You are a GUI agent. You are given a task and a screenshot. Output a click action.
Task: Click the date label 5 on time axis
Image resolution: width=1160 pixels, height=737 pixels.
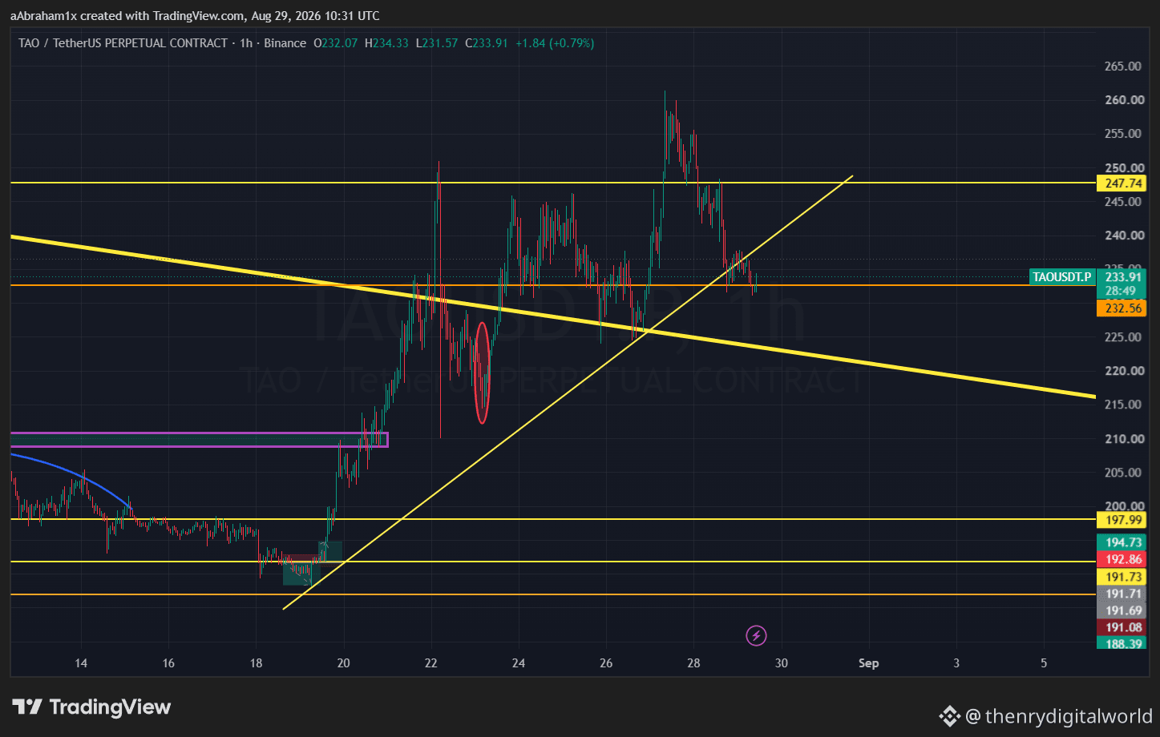1044,663
